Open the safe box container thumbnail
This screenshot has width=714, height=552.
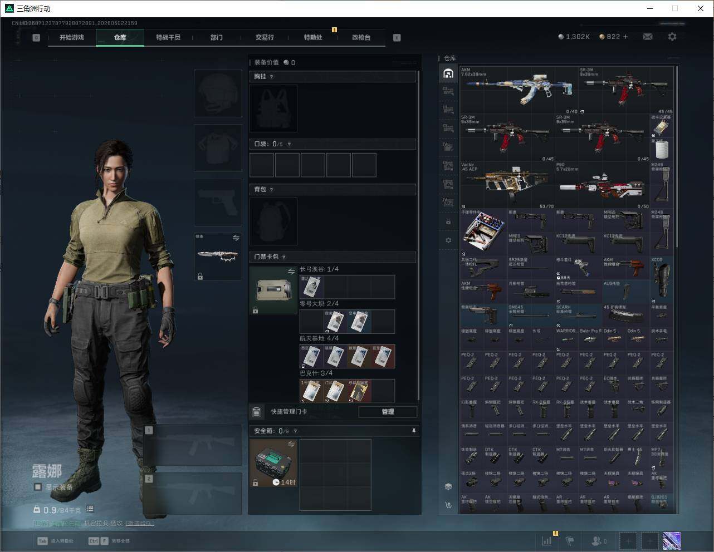coord(273,463)
